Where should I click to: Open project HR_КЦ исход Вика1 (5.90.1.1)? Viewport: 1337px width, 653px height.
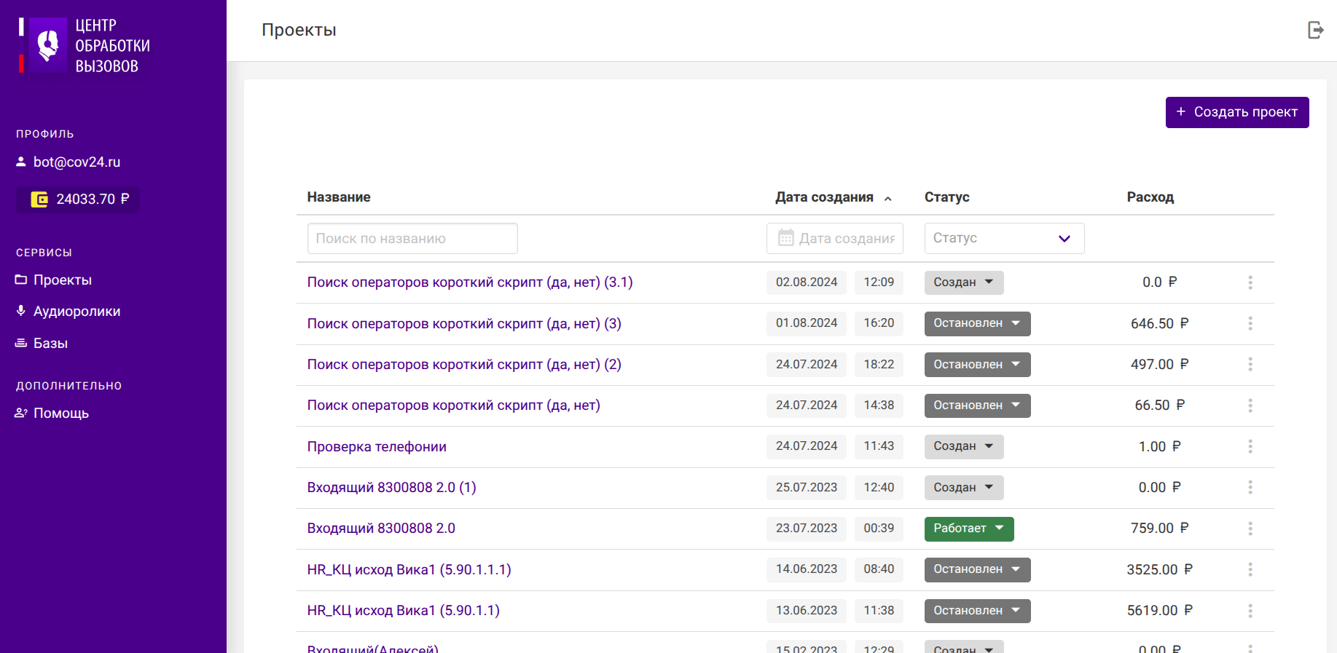point(404,611)
